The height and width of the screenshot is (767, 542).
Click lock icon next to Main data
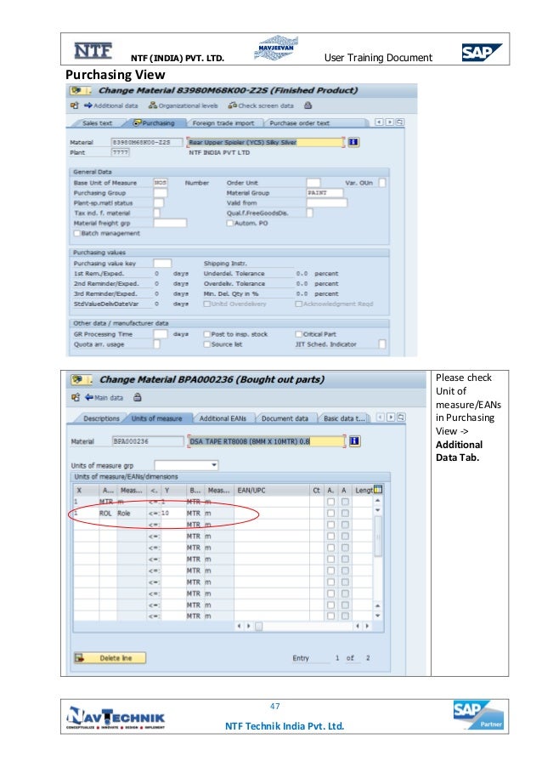click(138, 397)
